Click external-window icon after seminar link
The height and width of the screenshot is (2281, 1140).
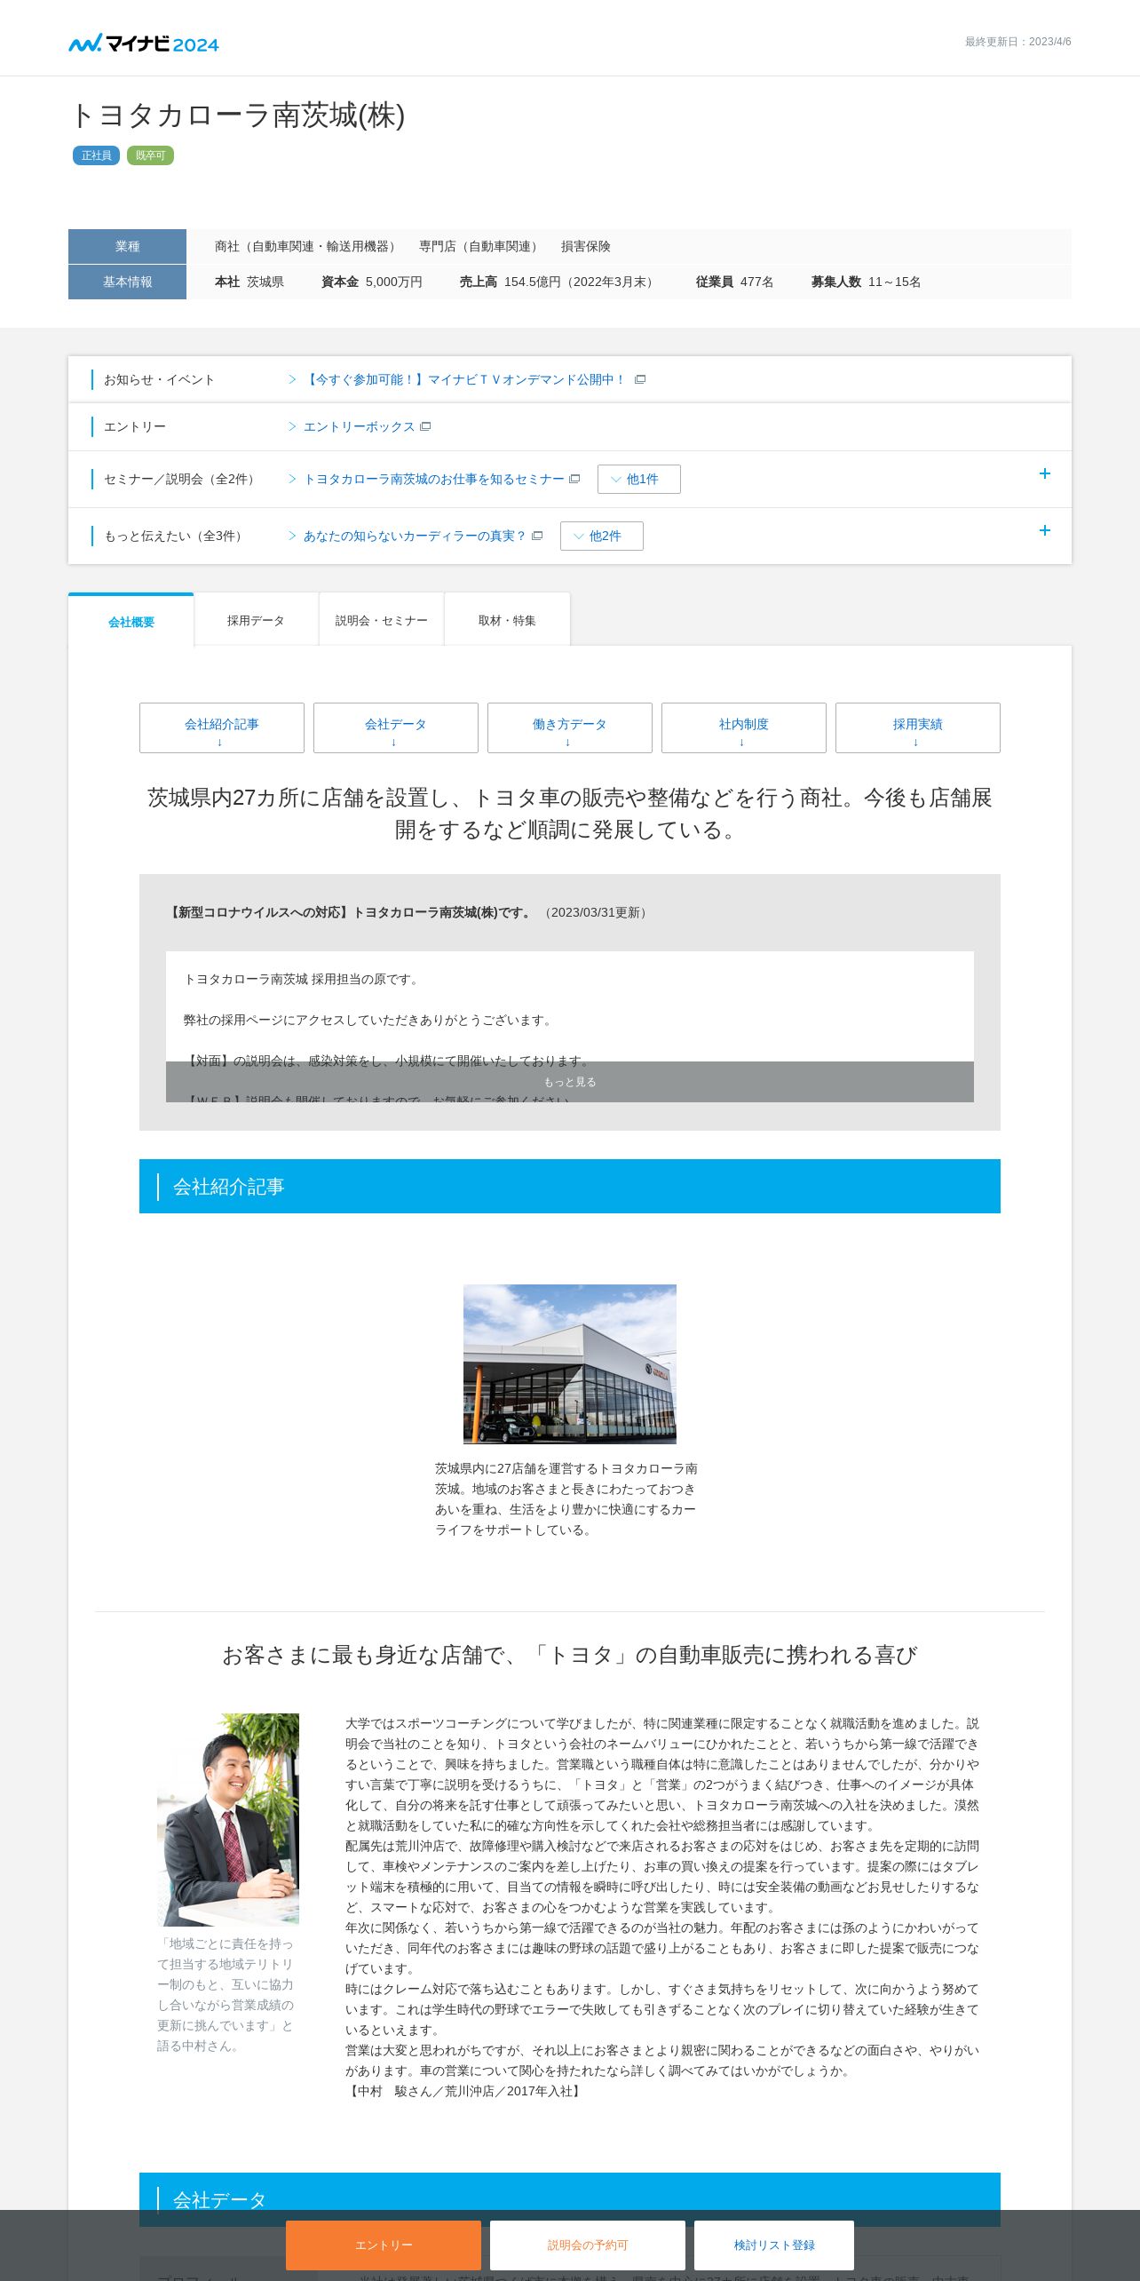(574, 479)
